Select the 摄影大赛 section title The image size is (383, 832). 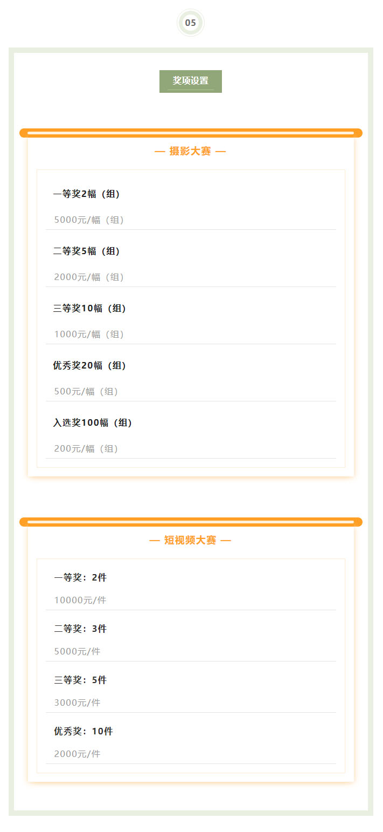click(190, 151)
